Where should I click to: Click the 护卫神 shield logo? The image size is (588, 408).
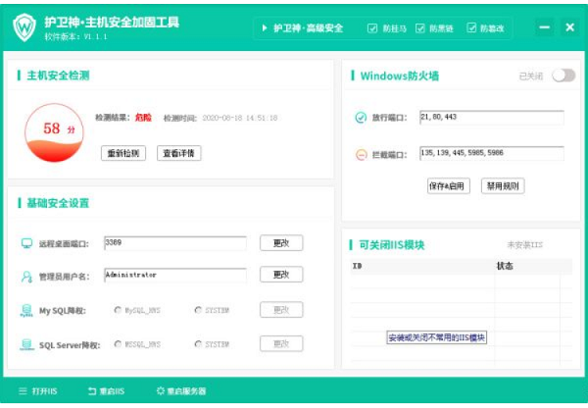[x=24, y=27]
